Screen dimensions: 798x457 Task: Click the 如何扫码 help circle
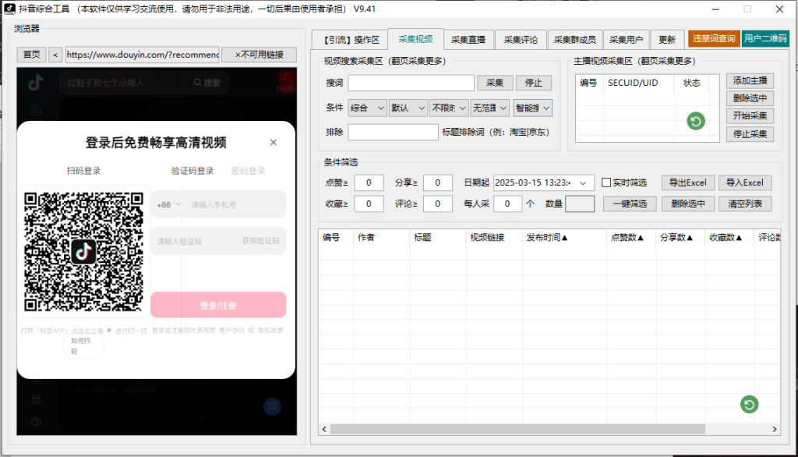coord(83,345)
